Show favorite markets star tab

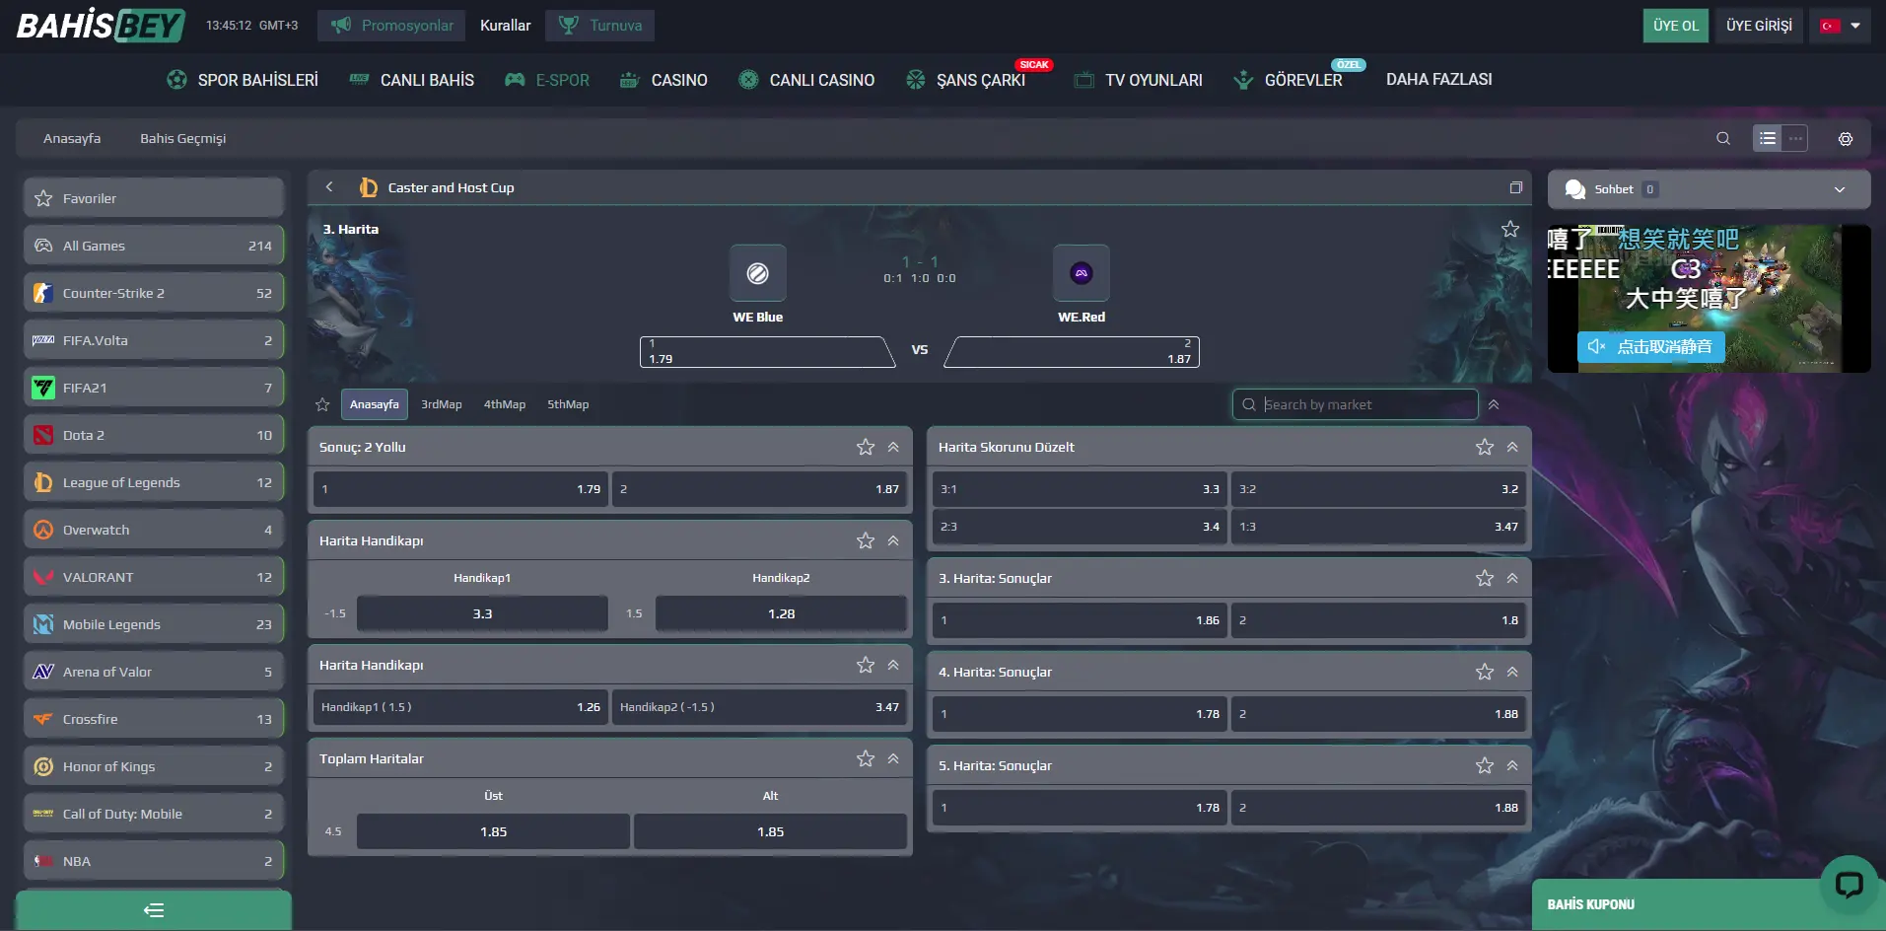(322, 404)
